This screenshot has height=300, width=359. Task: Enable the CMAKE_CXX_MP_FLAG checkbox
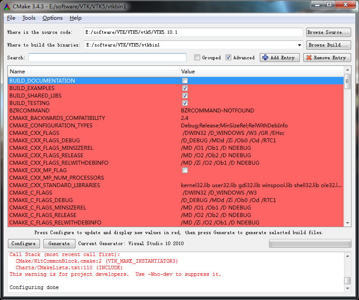click(185, 170)
